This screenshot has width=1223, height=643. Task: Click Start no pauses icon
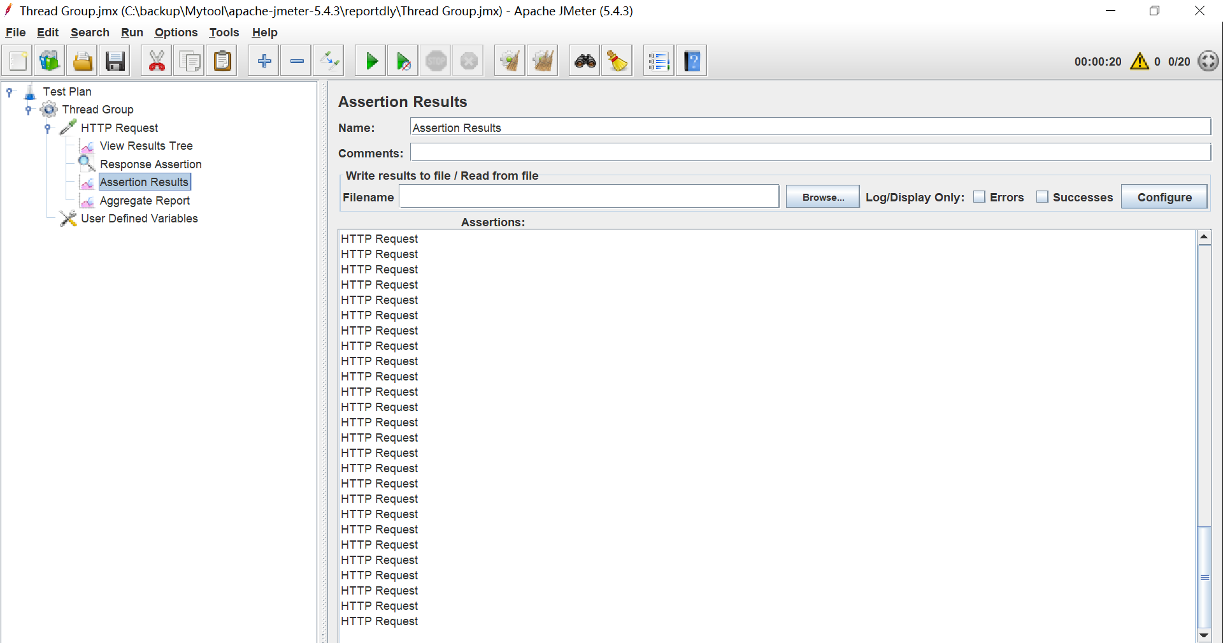(404, 61)
